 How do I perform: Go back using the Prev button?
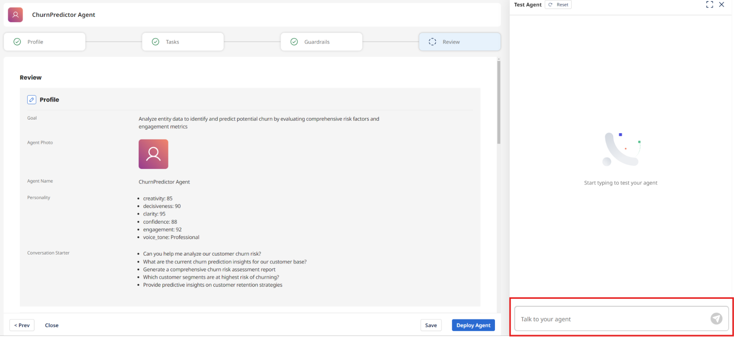coord(22,325)
